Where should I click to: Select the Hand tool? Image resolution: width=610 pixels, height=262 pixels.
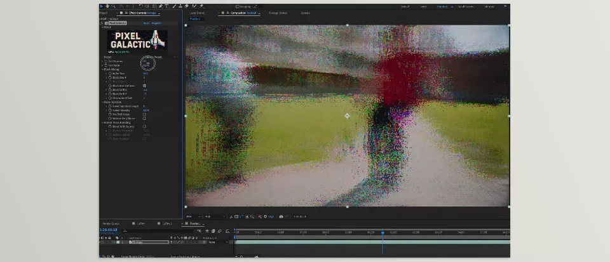click(107, 6)
